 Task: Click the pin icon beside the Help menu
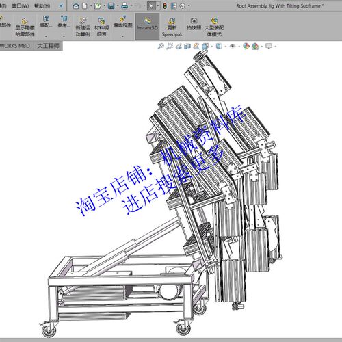(61, 5)
